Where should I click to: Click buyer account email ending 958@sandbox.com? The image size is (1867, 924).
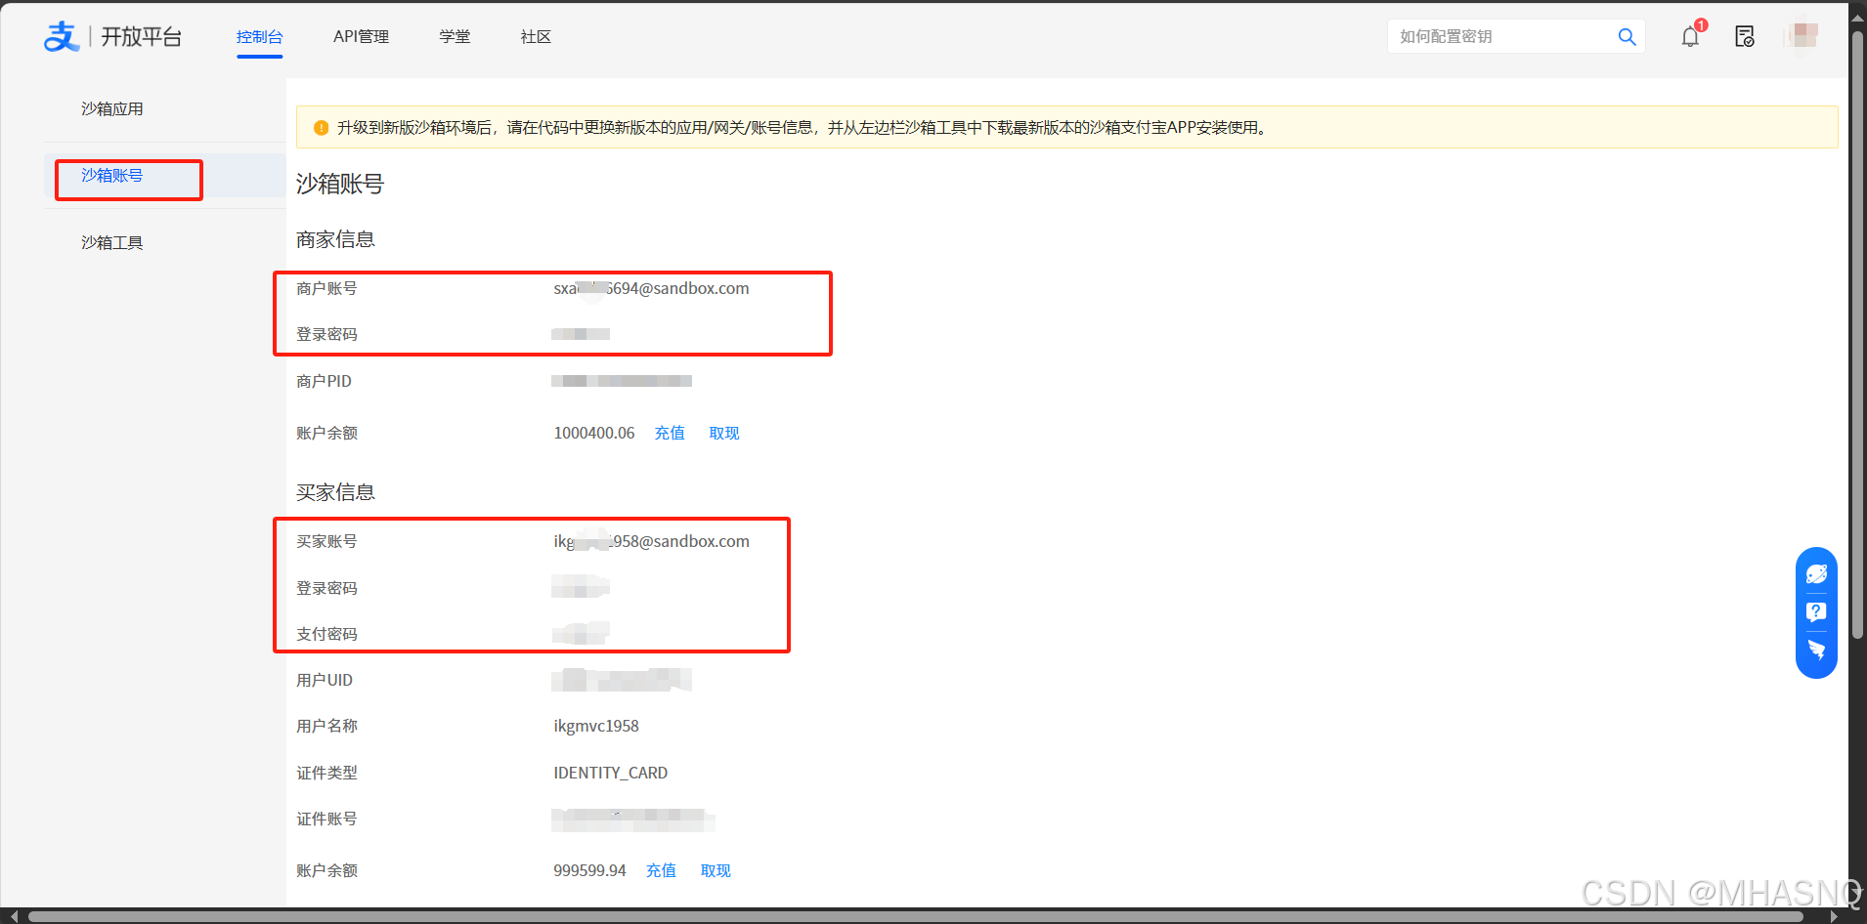click(651, 541)
